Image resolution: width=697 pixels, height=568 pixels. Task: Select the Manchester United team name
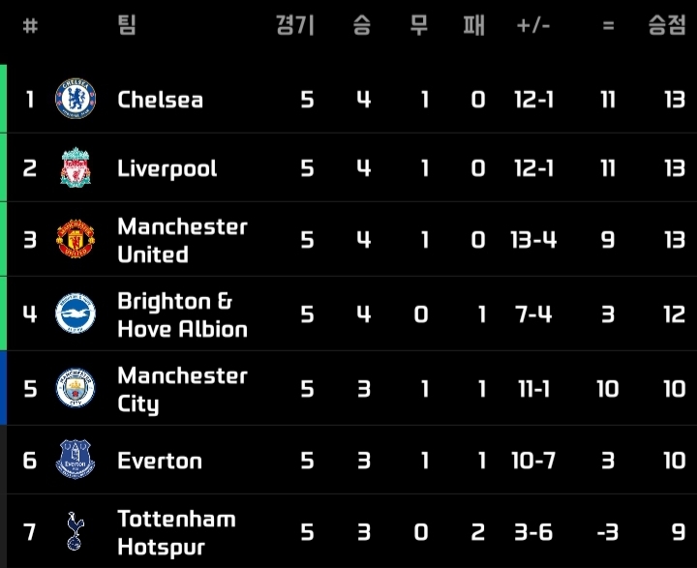point(182,240)
